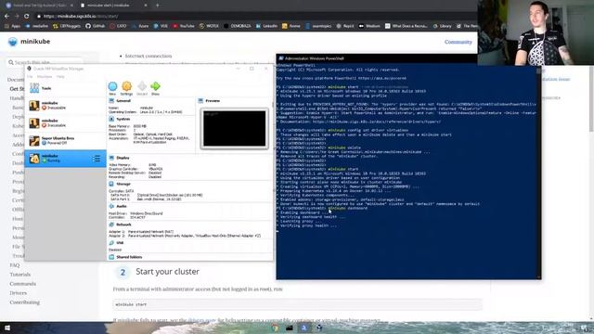The height and width of the screenshot is (334, 594).
Task: Click the Shared folders section header
Action: tap(129, 257)
